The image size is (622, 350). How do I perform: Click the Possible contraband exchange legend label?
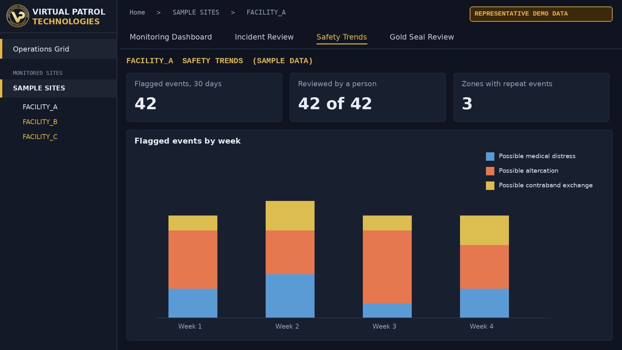(x=546, y=185)
